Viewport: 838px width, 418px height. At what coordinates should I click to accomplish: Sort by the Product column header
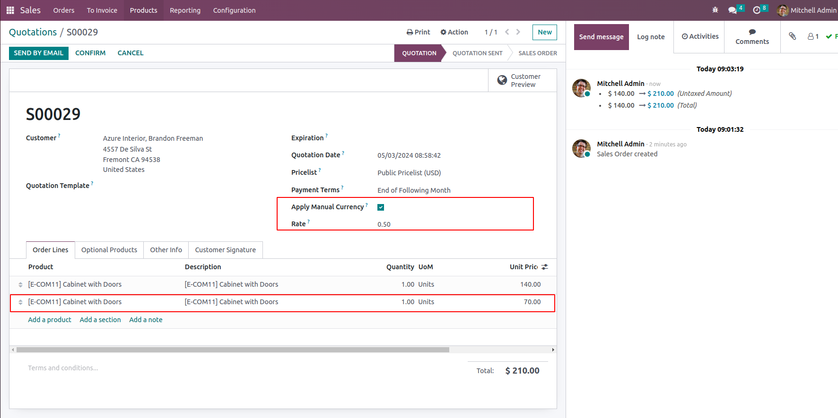click(41, 267)
